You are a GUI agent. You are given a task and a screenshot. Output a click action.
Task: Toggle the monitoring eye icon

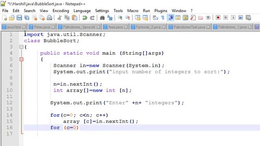pyautogui.click(x=208, y=18)
